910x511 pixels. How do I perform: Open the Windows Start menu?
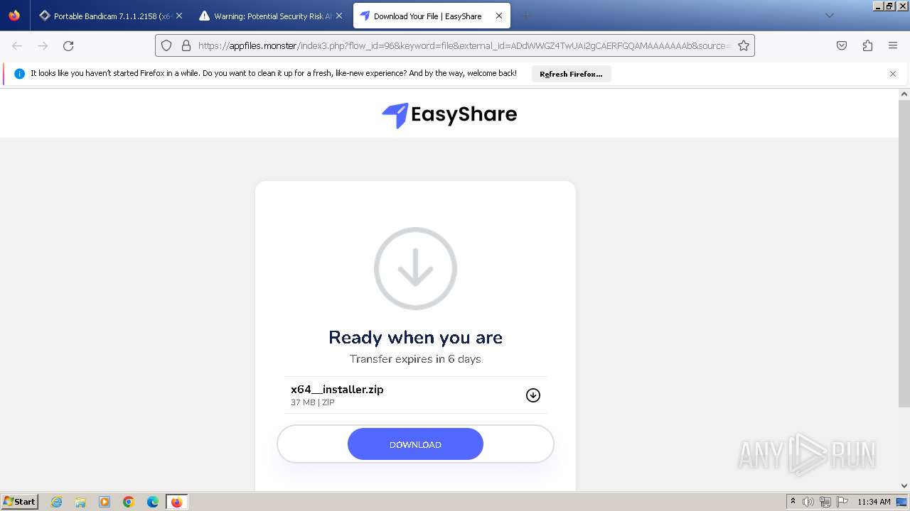[x=19, y=501]
